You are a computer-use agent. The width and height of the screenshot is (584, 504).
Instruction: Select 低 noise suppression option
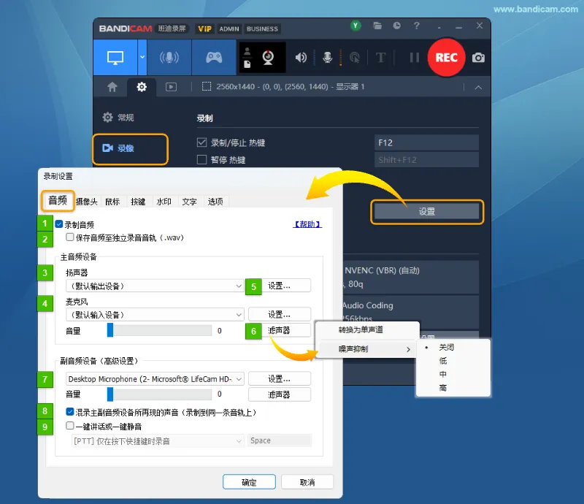coord(443,361)
